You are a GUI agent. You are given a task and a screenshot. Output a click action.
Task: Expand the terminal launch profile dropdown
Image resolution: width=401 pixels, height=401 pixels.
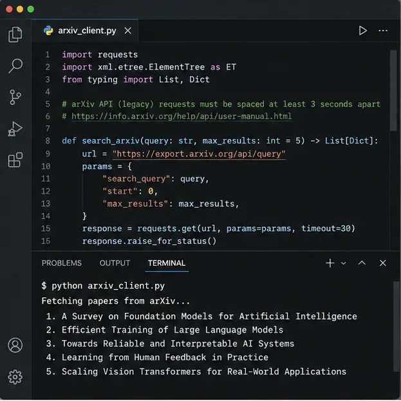coord(344,263)
